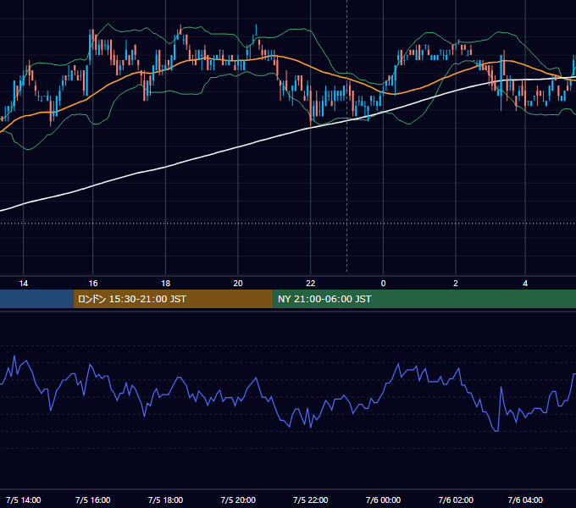The height and width of the screenshot is (508, 576).
Task: Click the 7/5 14:00 time label
Action: (x=23, y=500)
